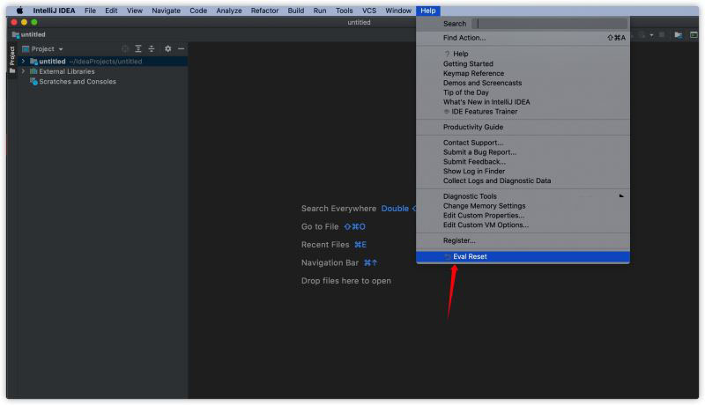
Task: Select Demos and Screencasts
Action: 523,83
